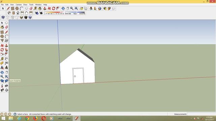216x121 pixels.
Task: Select the Eraser tool in top toolbar
Action: pyautogui.click(x=31, y=8)
